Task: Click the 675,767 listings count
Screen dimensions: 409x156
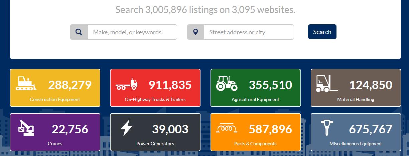Action: [371, 129]
